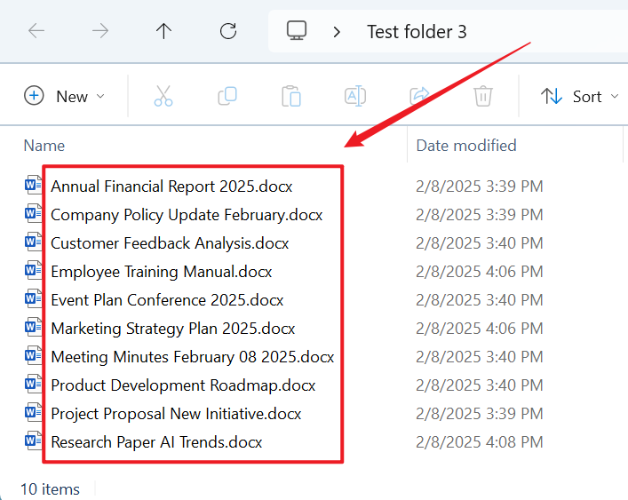
Task: Open the Sort options dropdown
Action: pos(580,96)
